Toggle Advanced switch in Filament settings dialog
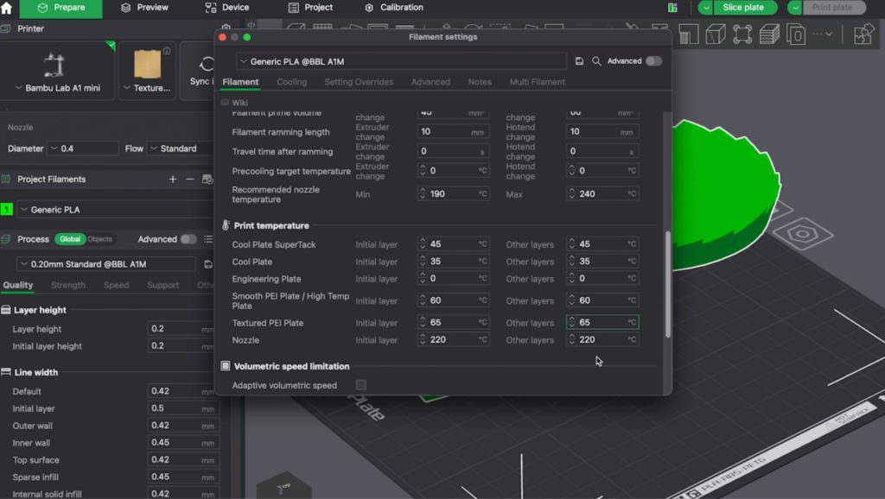 coord(653,61)
